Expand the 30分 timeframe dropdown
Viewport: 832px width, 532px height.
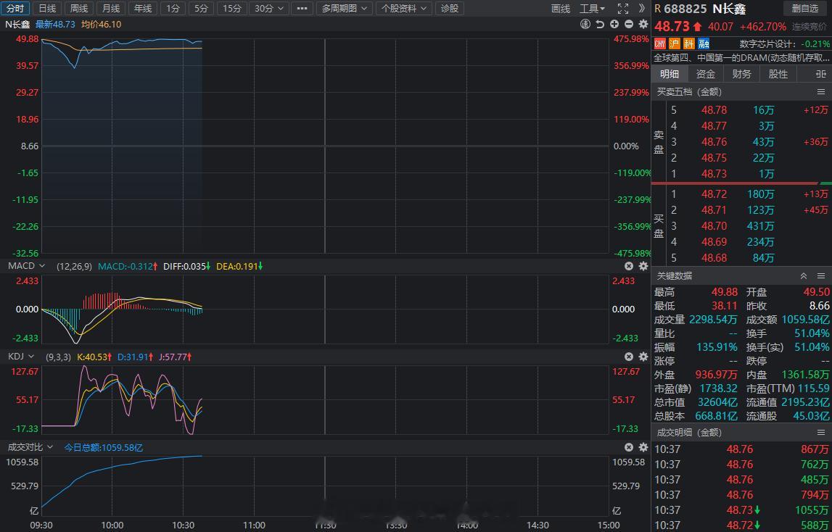pos(269,9)
